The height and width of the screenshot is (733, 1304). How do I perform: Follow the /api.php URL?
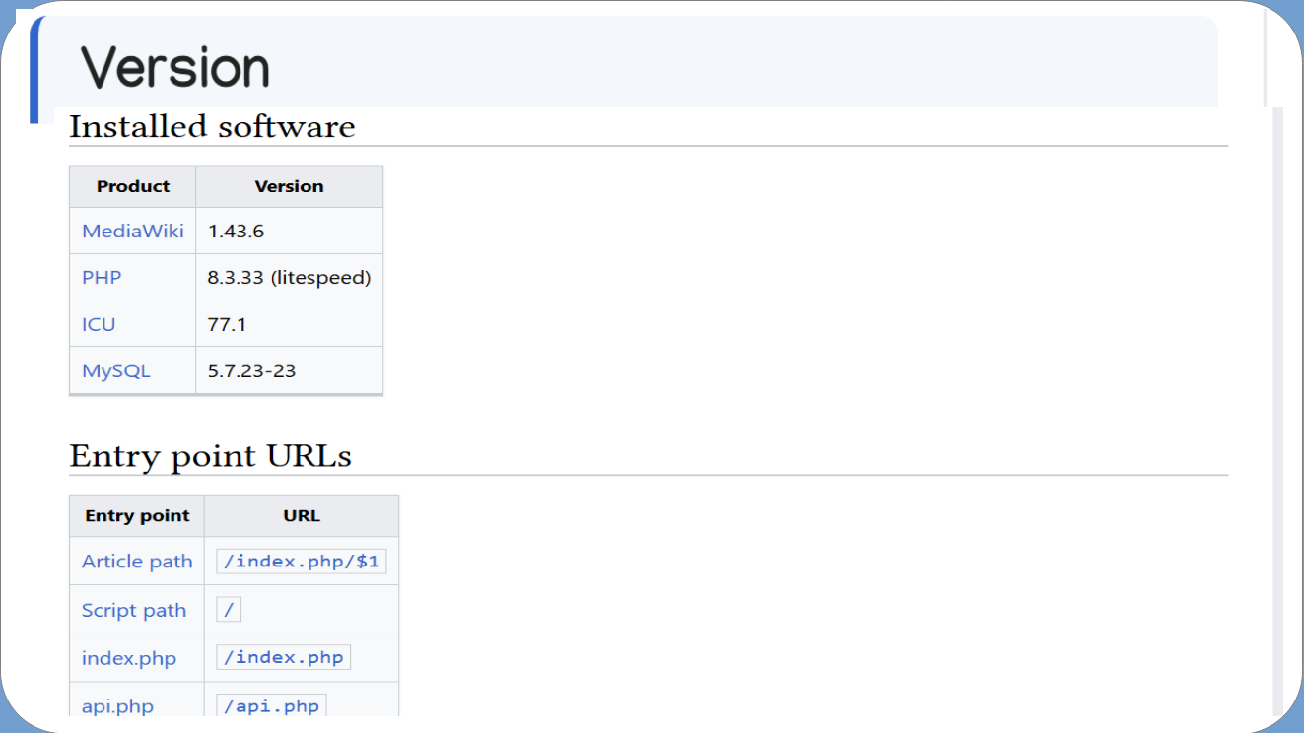[271, 706]
